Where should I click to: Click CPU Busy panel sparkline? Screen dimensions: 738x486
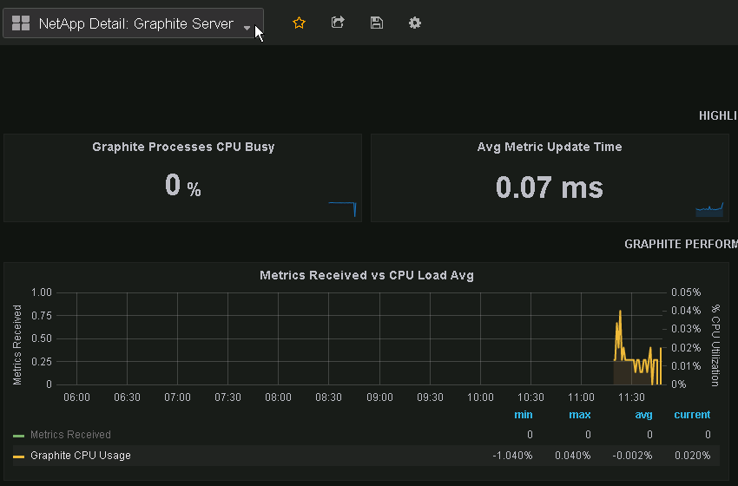[342, 208]
